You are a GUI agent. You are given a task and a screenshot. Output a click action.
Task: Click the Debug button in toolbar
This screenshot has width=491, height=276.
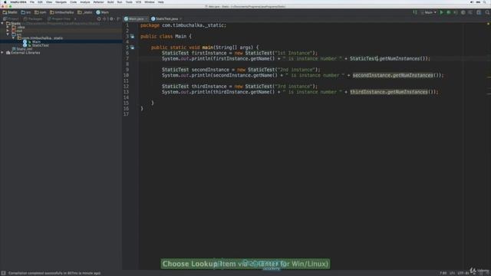[448, 12]
